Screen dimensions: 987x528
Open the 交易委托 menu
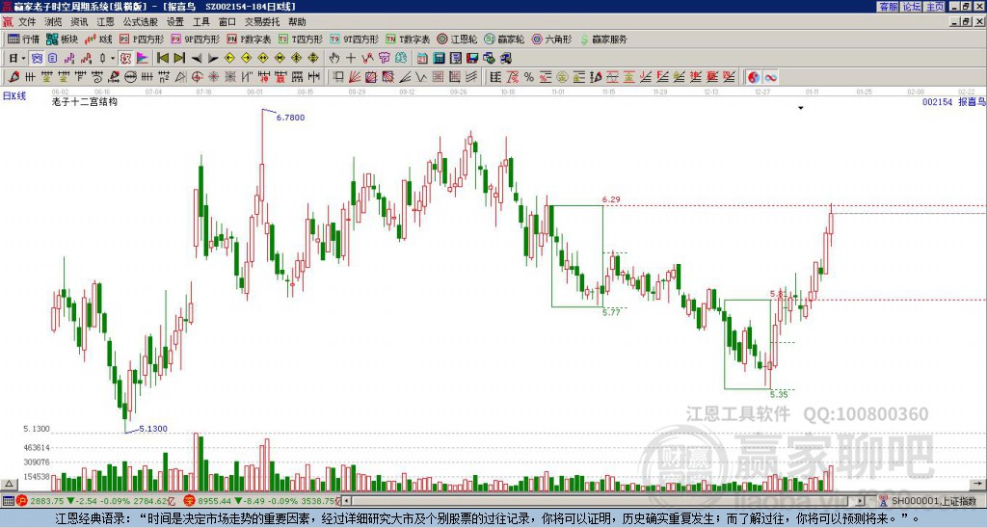262,22
